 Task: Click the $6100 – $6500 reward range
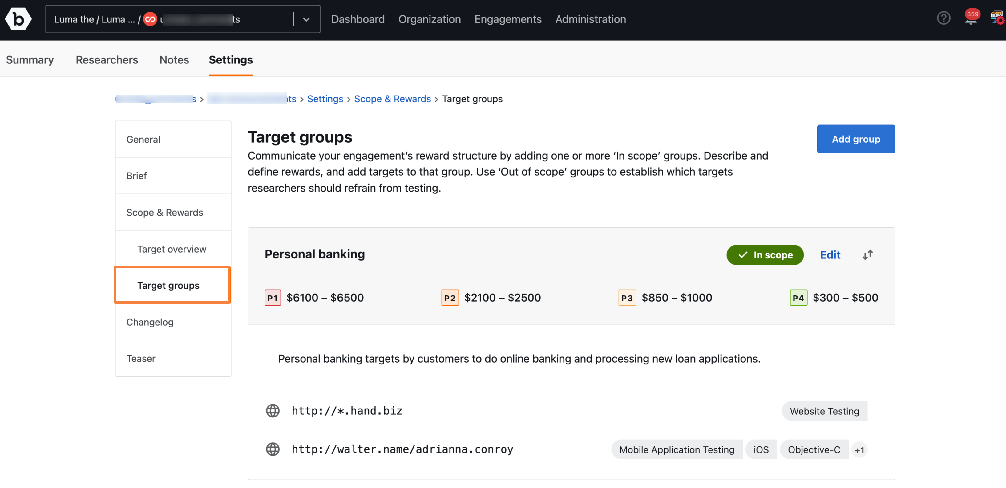325,298
